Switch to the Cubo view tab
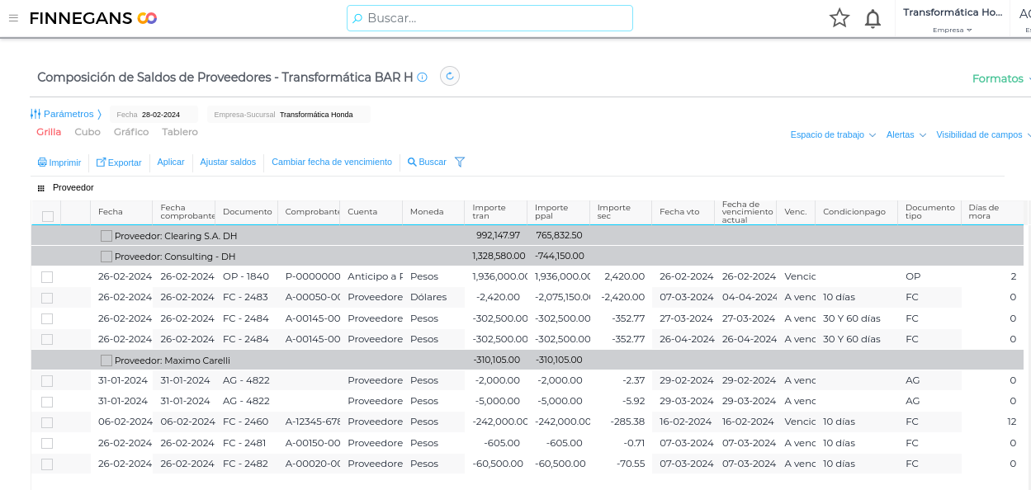 [87, 132]
